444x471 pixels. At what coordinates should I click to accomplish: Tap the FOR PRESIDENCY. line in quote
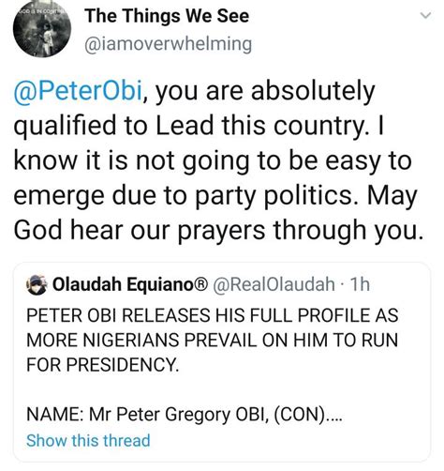[103, 364]
